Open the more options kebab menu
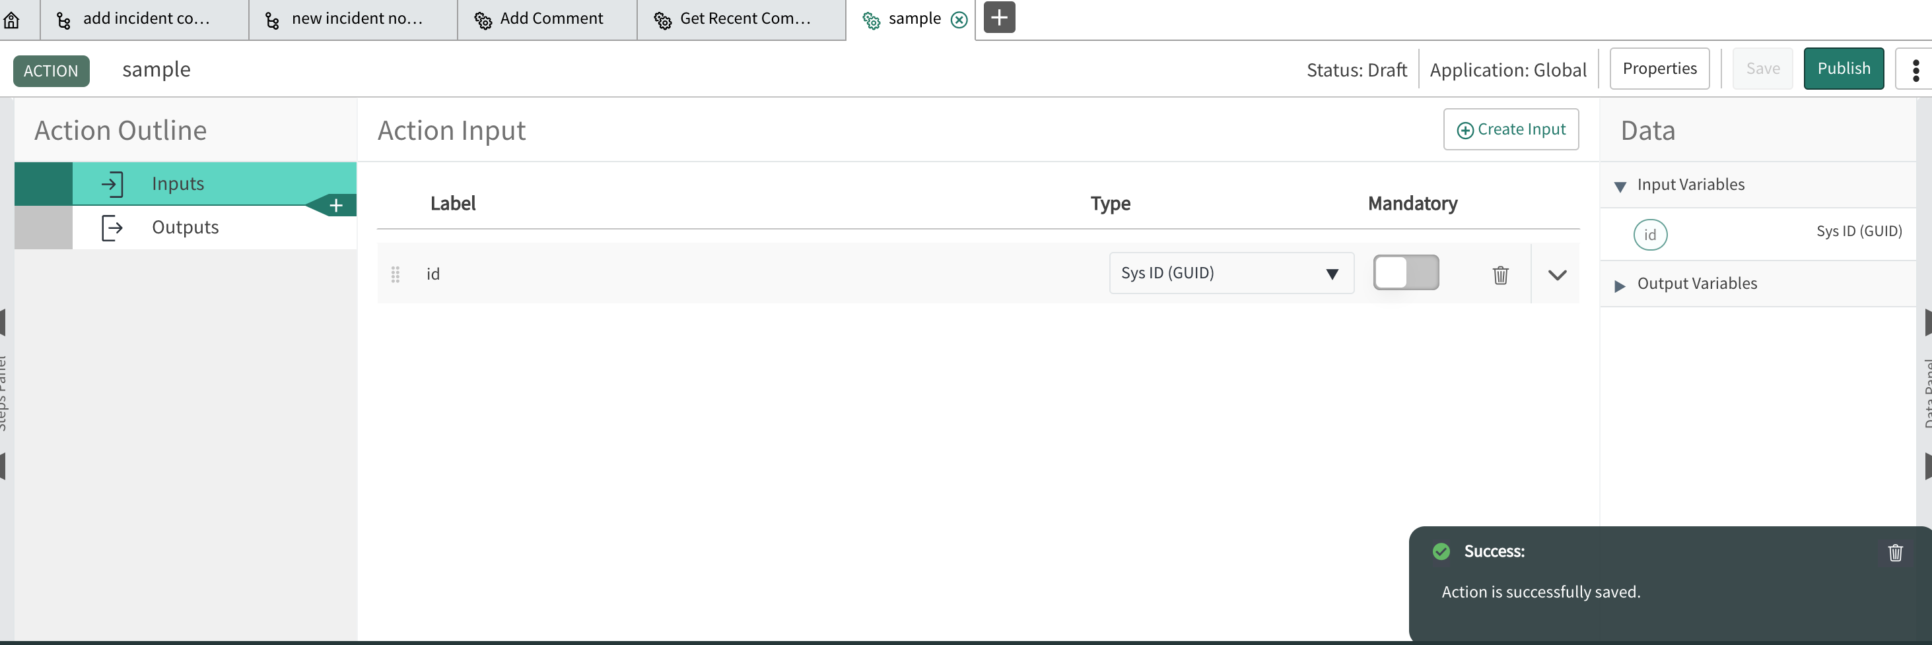The width and height of the screenshot is (1932, 645). tap(1915, 70)
